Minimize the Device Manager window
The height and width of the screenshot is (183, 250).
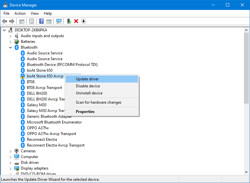pyautogui.click(x=213, y=5)
